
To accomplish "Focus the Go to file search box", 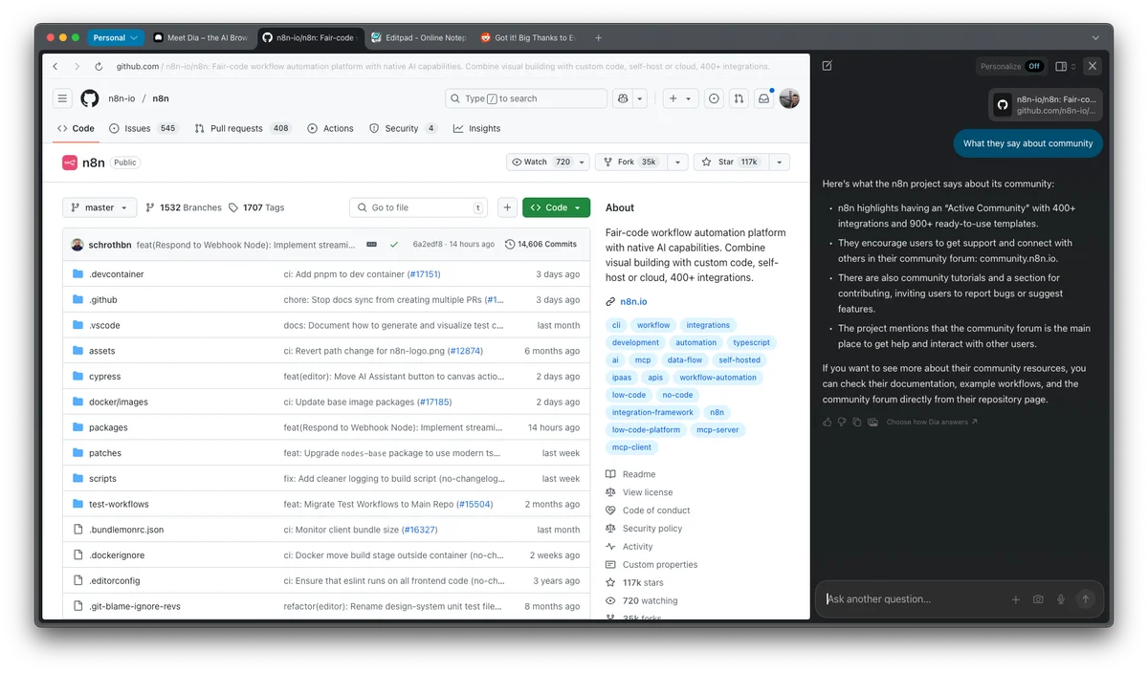I will [x=420, y=207].
